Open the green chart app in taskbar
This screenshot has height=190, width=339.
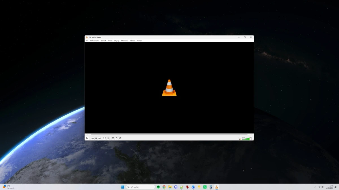click(182, 187)
